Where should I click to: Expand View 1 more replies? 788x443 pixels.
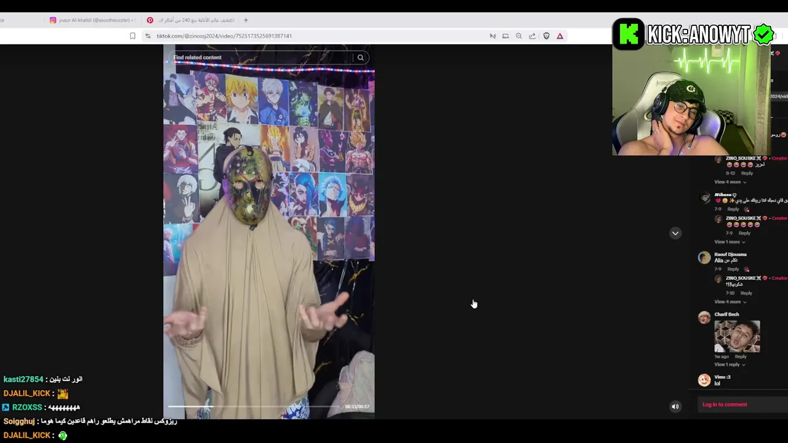click(x=730, y=242)
